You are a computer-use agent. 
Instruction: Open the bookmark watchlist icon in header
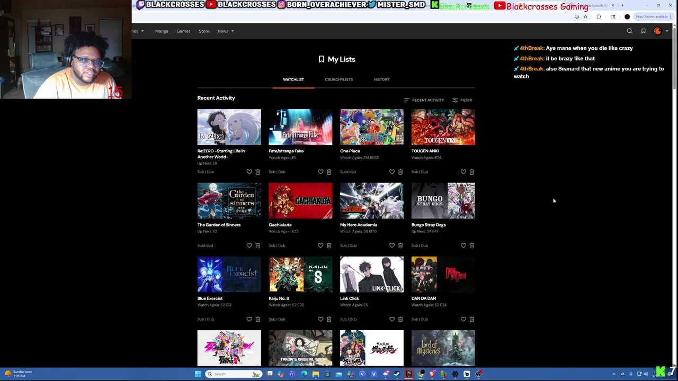[x=644, y=31]
